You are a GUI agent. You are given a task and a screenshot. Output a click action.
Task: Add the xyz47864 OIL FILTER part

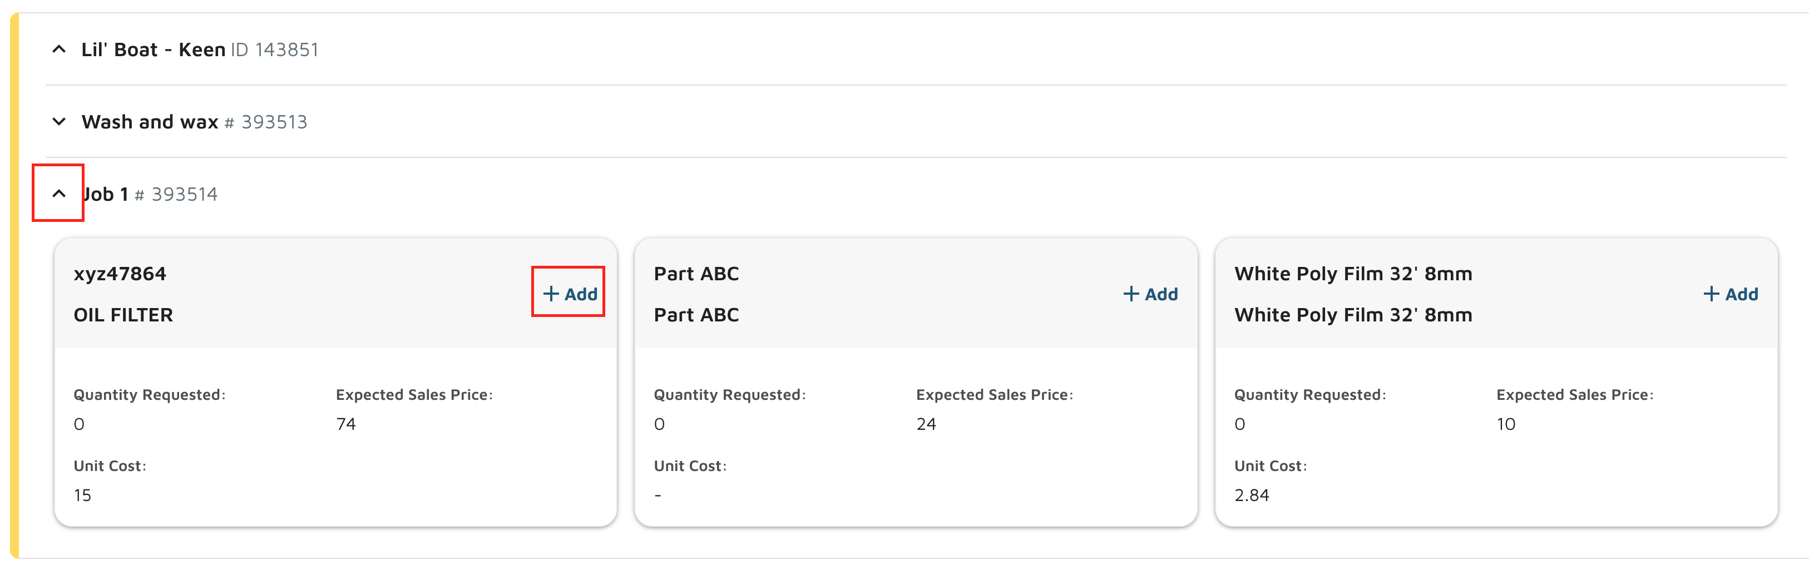pyautogui.click(x=570, y=294)
